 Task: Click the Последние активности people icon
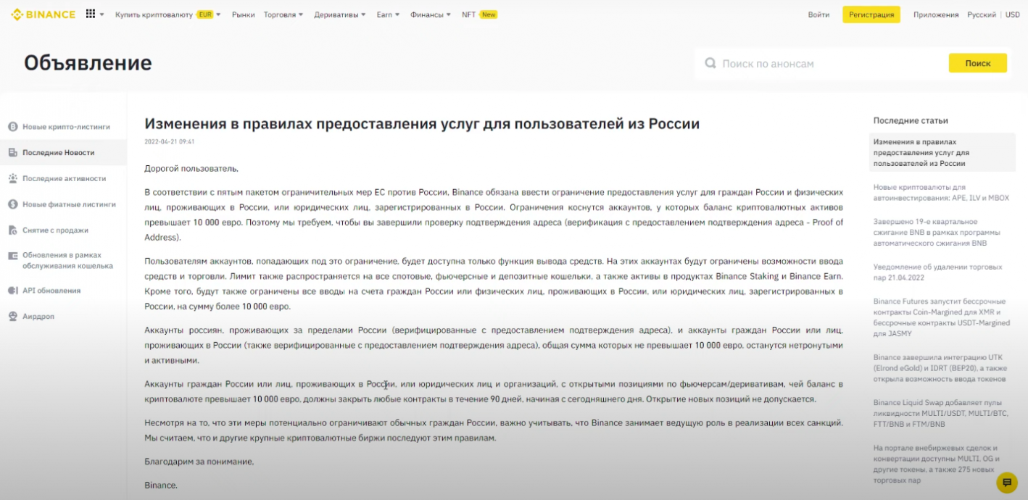coord(12,178)
